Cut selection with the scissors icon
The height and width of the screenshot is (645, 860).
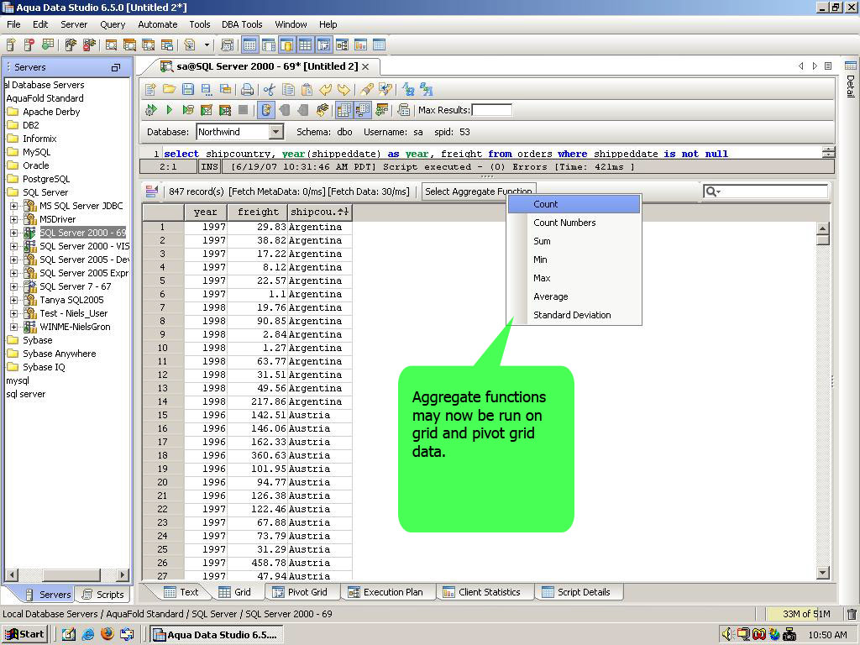269,89
